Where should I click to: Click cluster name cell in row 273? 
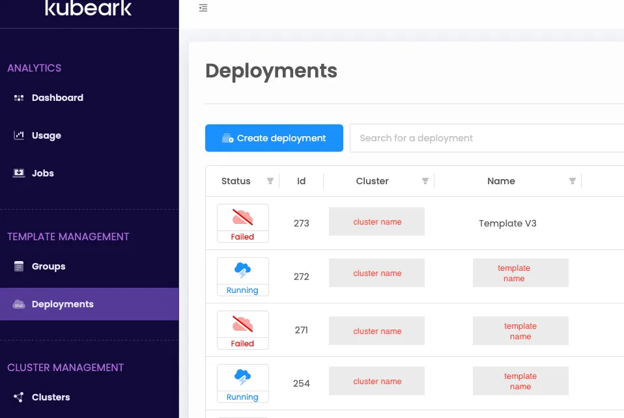pyautogui.click(x=376, y=221)
